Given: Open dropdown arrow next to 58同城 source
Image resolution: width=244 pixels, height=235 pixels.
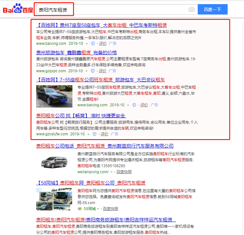Looking at the screenshot, I should coord(98,209).
